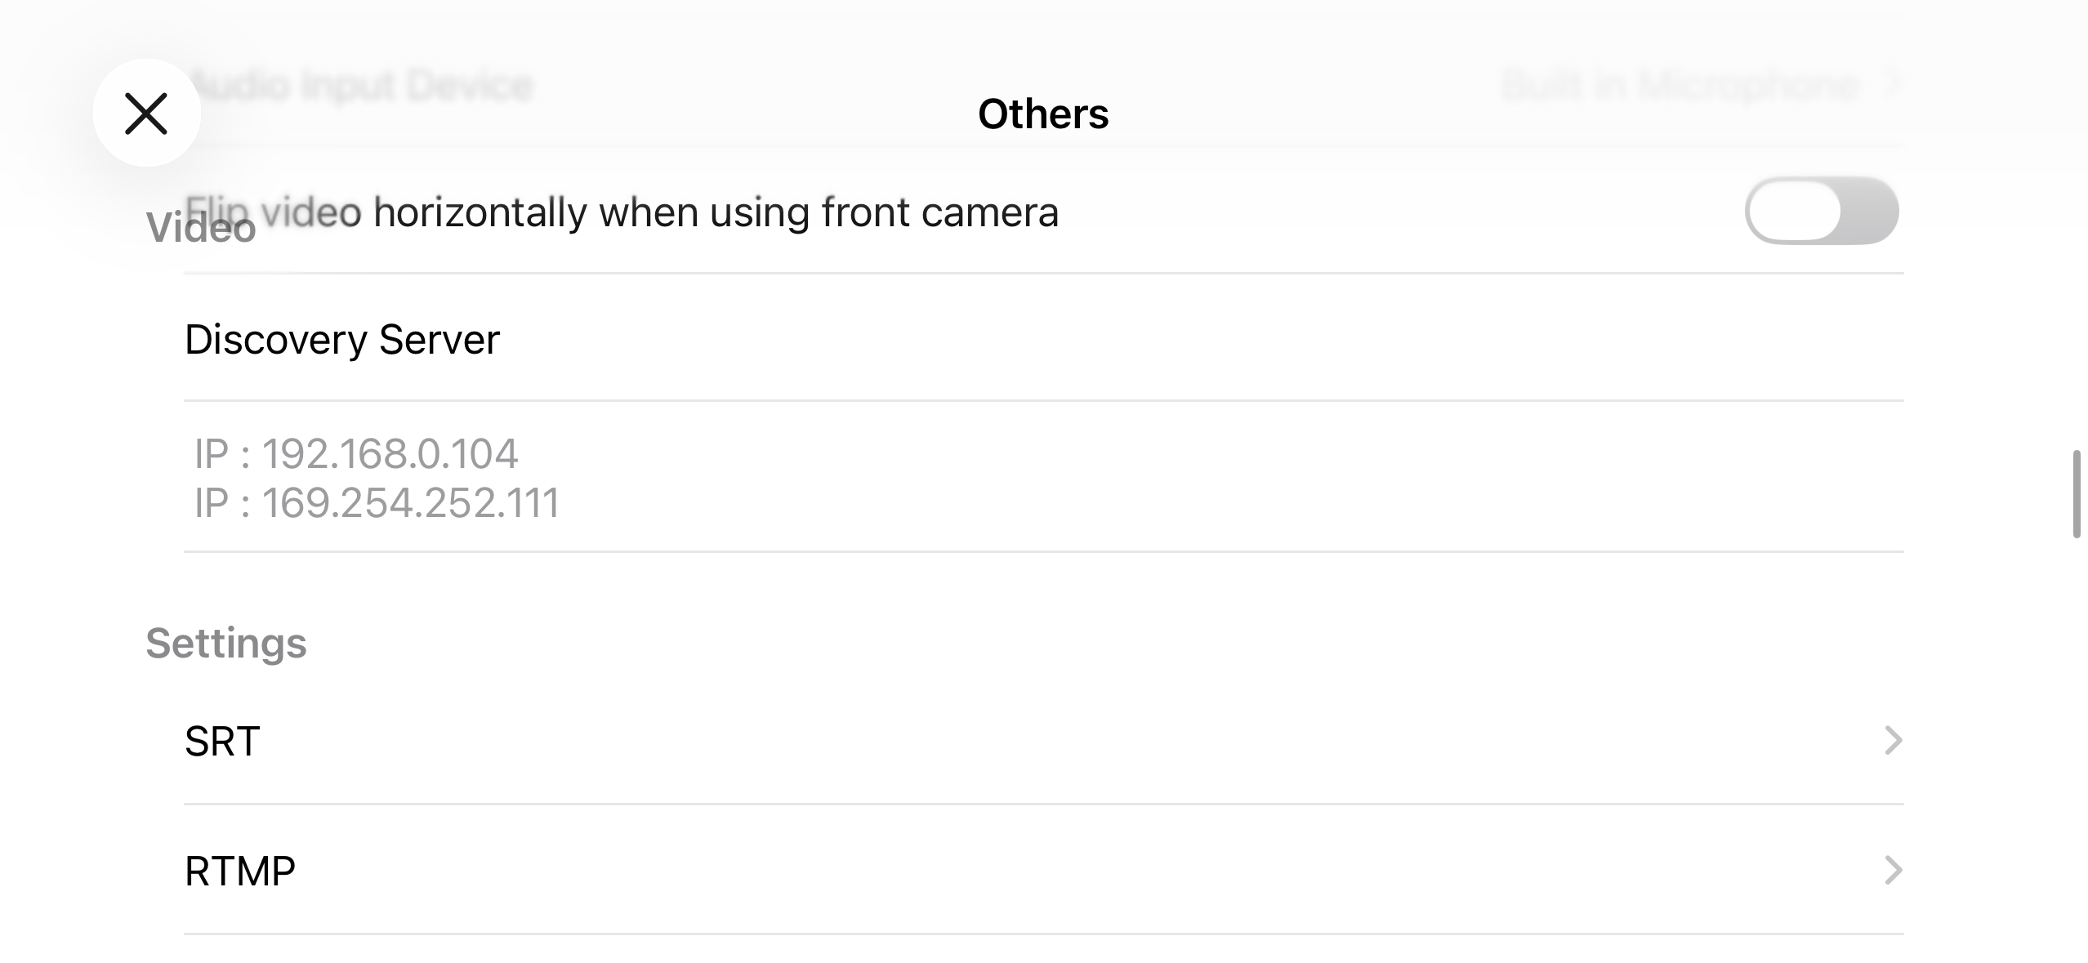Click the Settings section header
Image resolution: width=2088 pixels, height=963 pixels.
226,643
